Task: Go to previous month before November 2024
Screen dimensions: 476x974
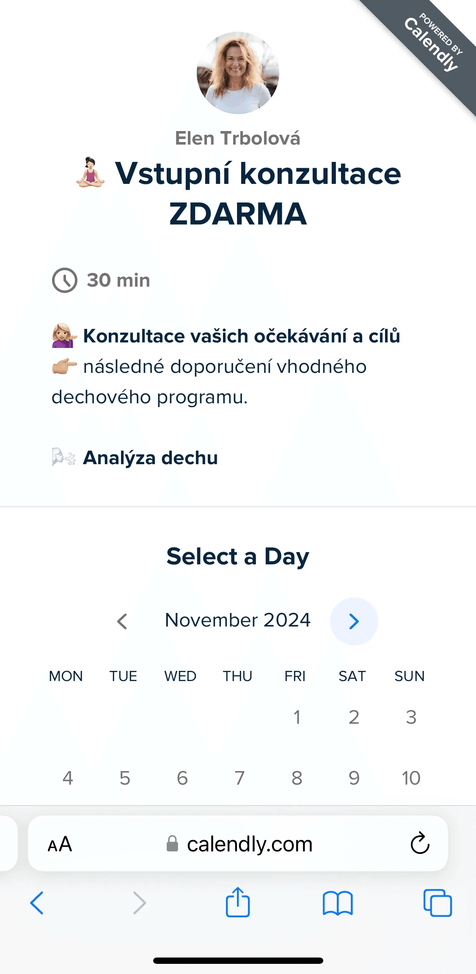Action: (122, 621)
